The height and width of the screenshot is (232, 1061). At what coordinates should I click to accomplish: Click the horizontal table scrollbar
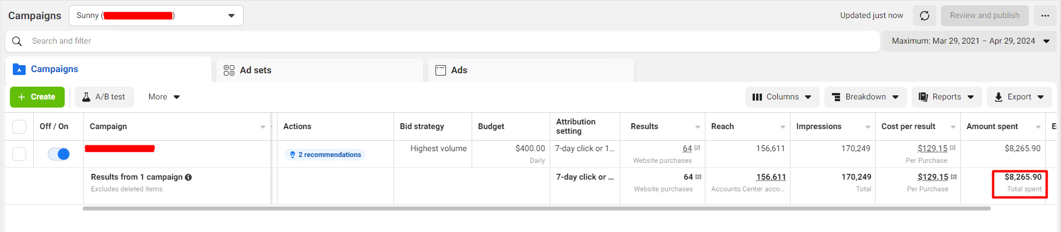[x=537, y=208]
